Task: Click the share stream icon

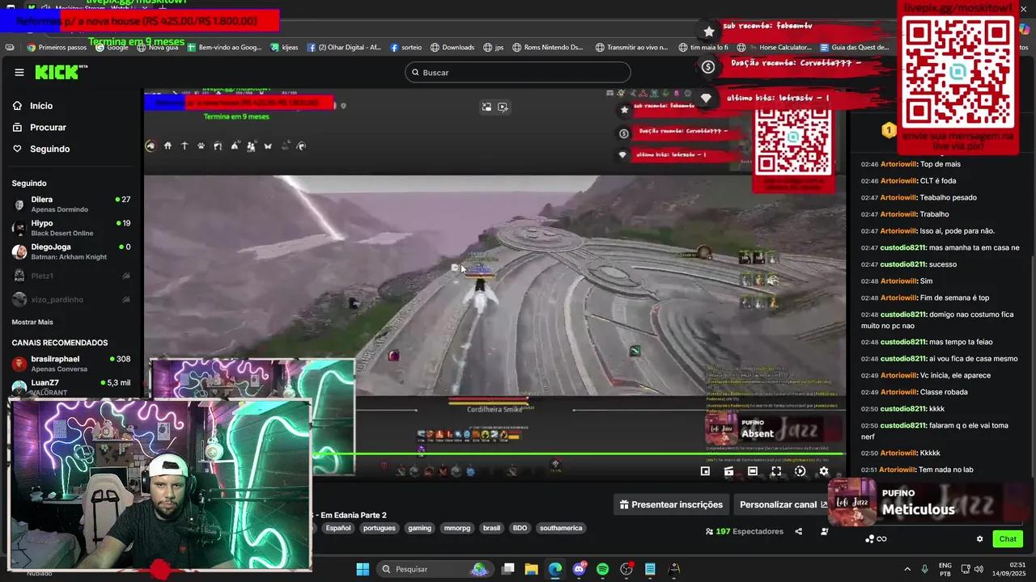Action: tap(799, 531)
